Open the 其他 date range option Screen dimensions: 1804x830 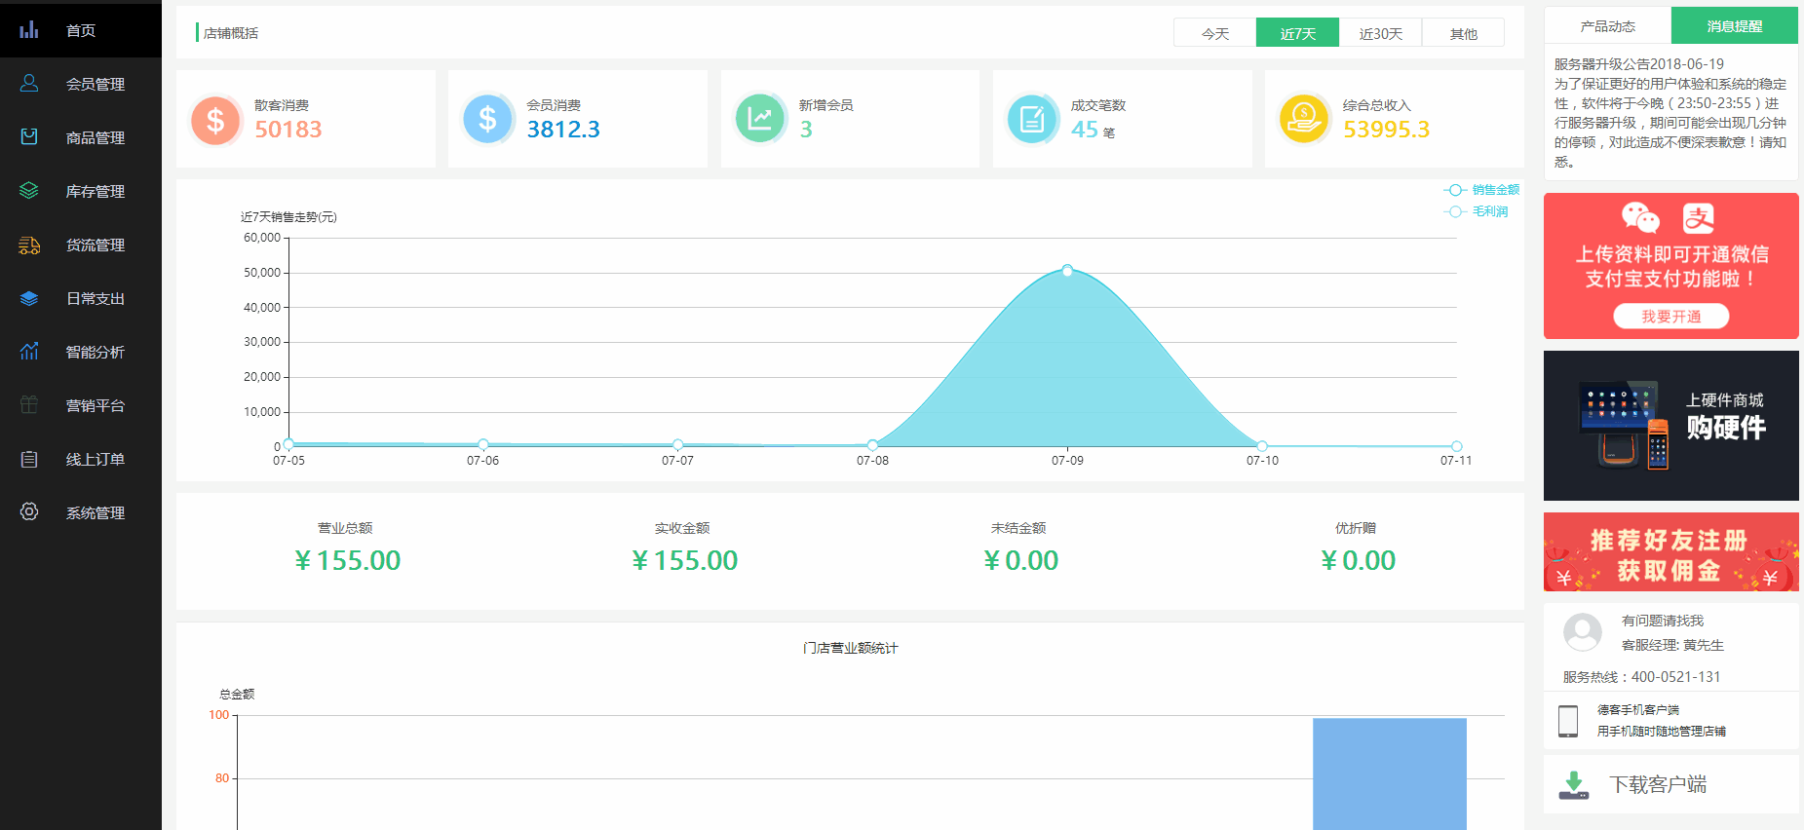tap(1463, 33)
